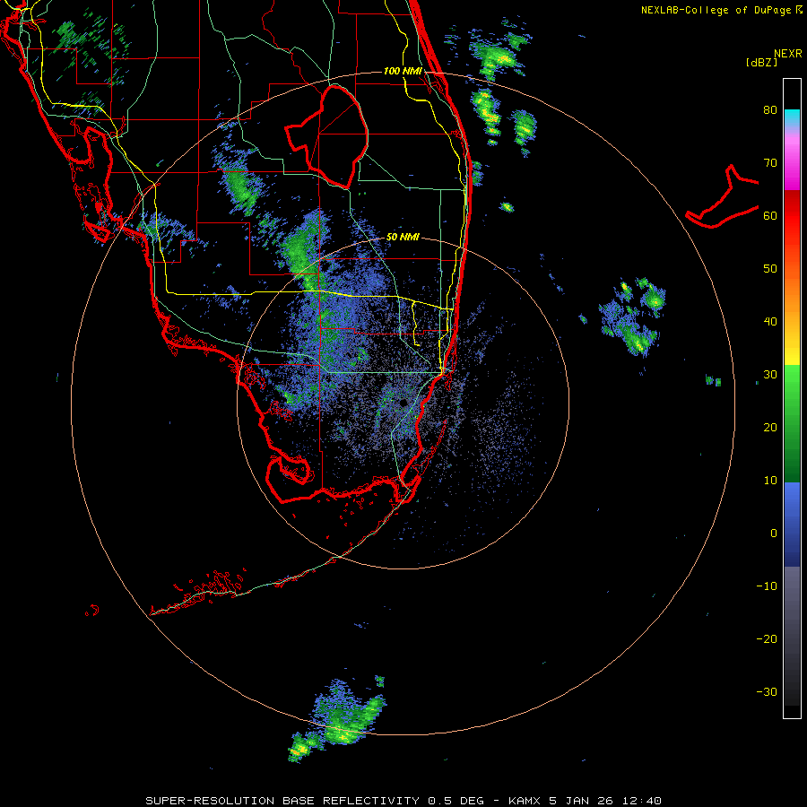Click the 40 value on the dBZ scale
Screen dimensions: 807x807
click(x=770, y=321)
